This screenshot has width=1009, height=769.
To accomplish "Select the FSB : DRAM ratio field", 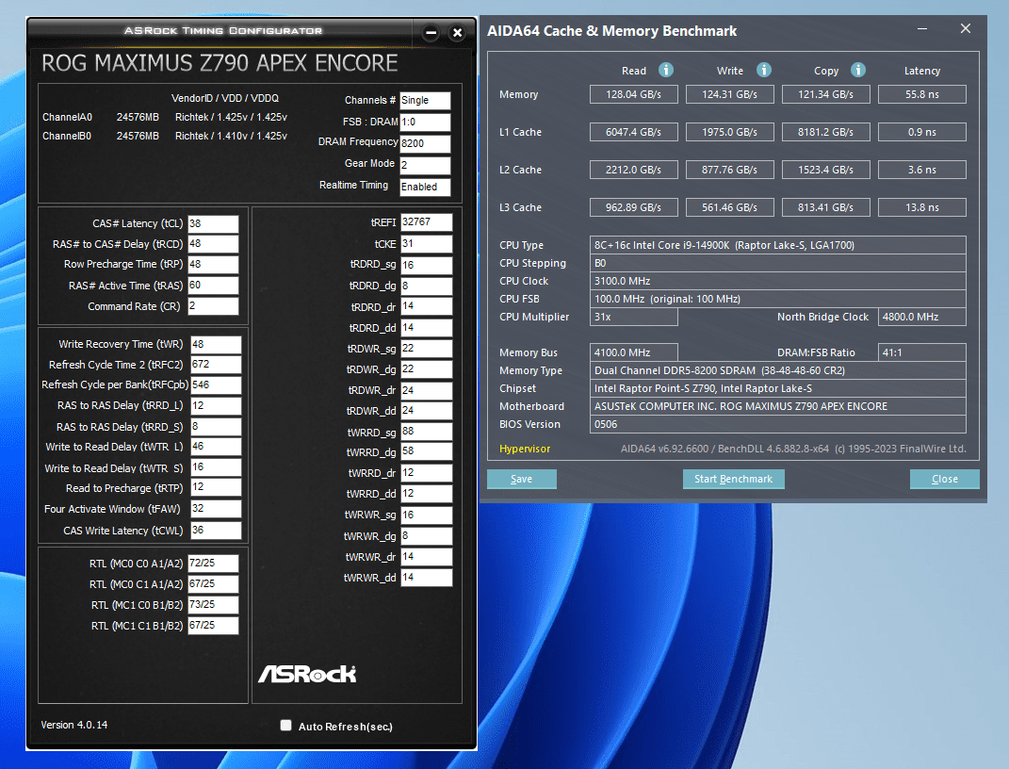I will (x=425, y=123).
